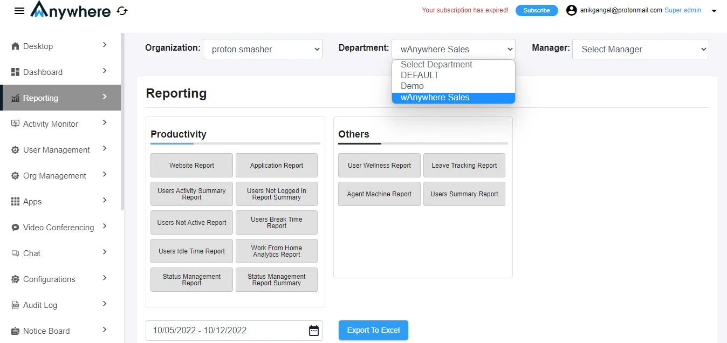The image size is (727, 343).
Task: Click the Subscribe button
Action: coord(537,10)
